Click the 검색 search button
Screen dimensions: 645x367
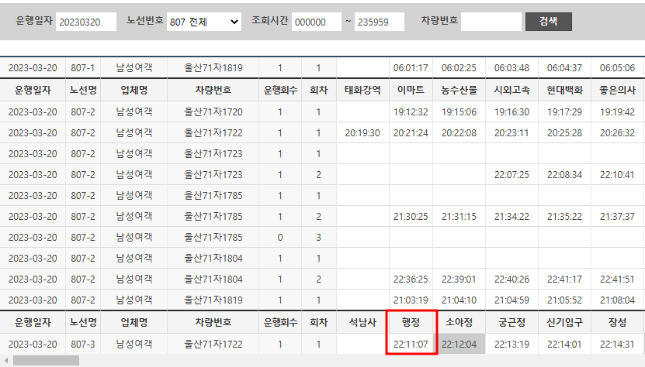[548, 22]
